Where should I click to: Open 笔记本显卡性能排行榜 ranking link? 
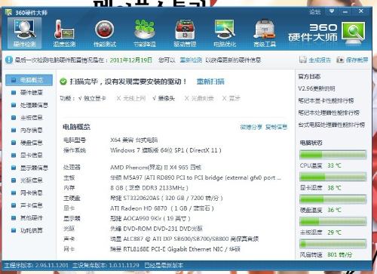pos(326,100)
